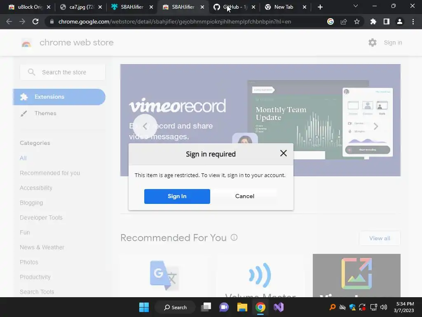This screenshot has height=317, width=422.
Task: Choose the Blogging category
Action: tap(31, 203)
